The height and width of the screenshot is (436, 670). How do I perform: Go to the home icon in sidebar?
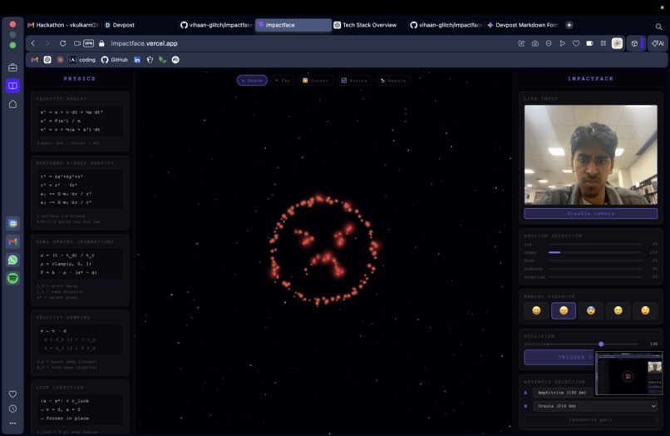point(12,104)
